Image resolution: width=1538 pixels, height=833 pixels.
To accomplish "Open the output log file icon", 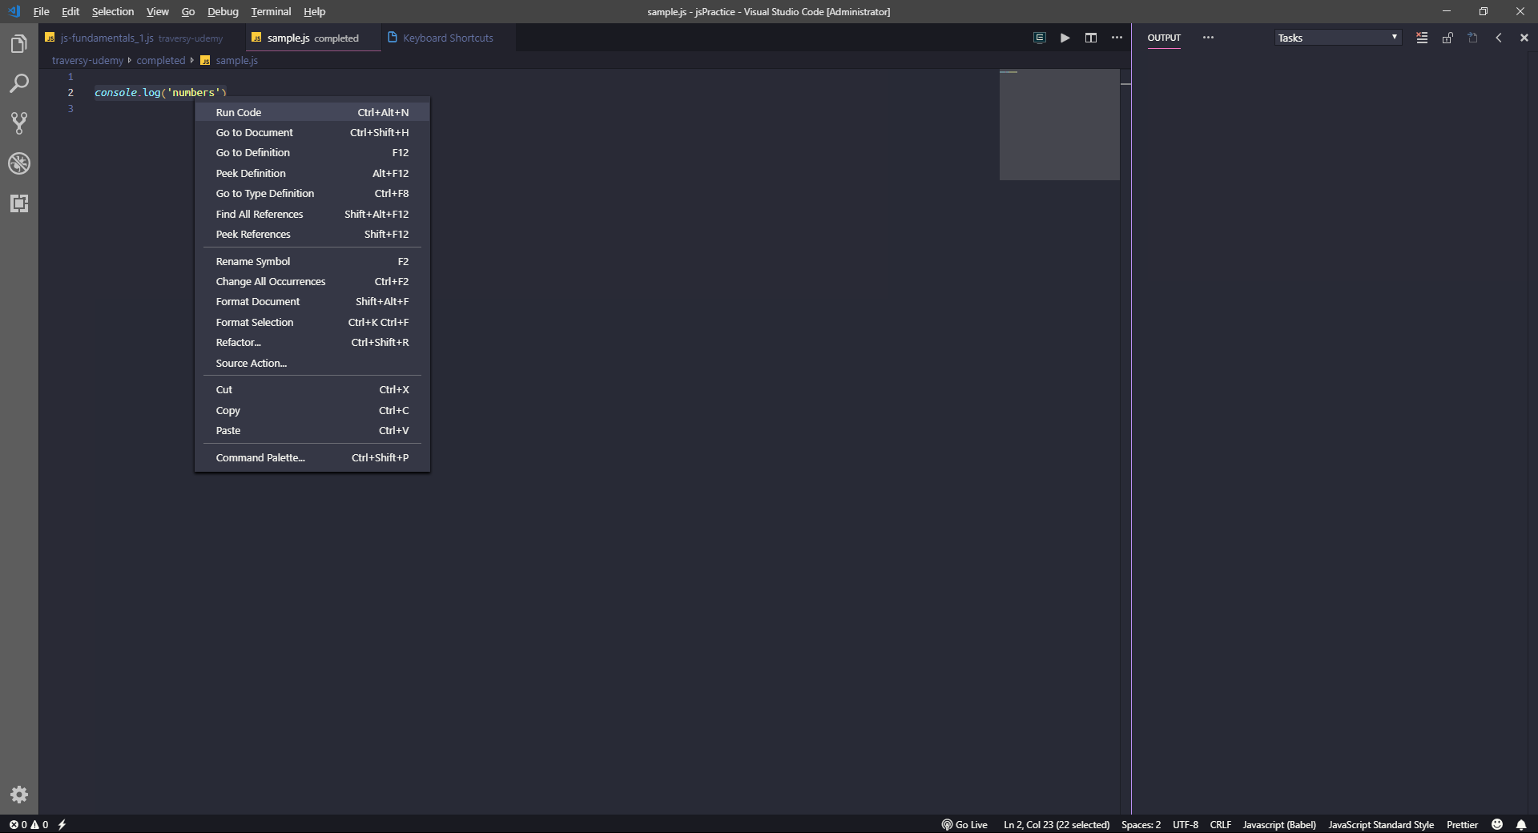I will [1473, 38].
